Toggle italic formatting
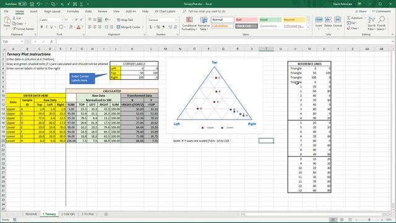The image size is (396, 223). pos(46,27)
